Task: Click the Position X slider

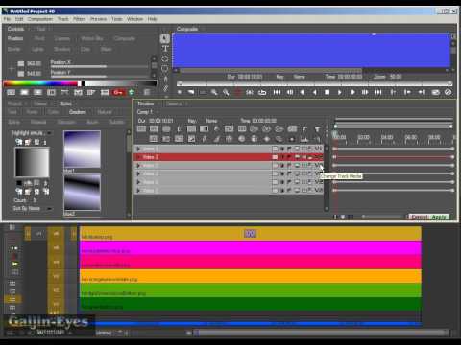Action: point(99,66)
